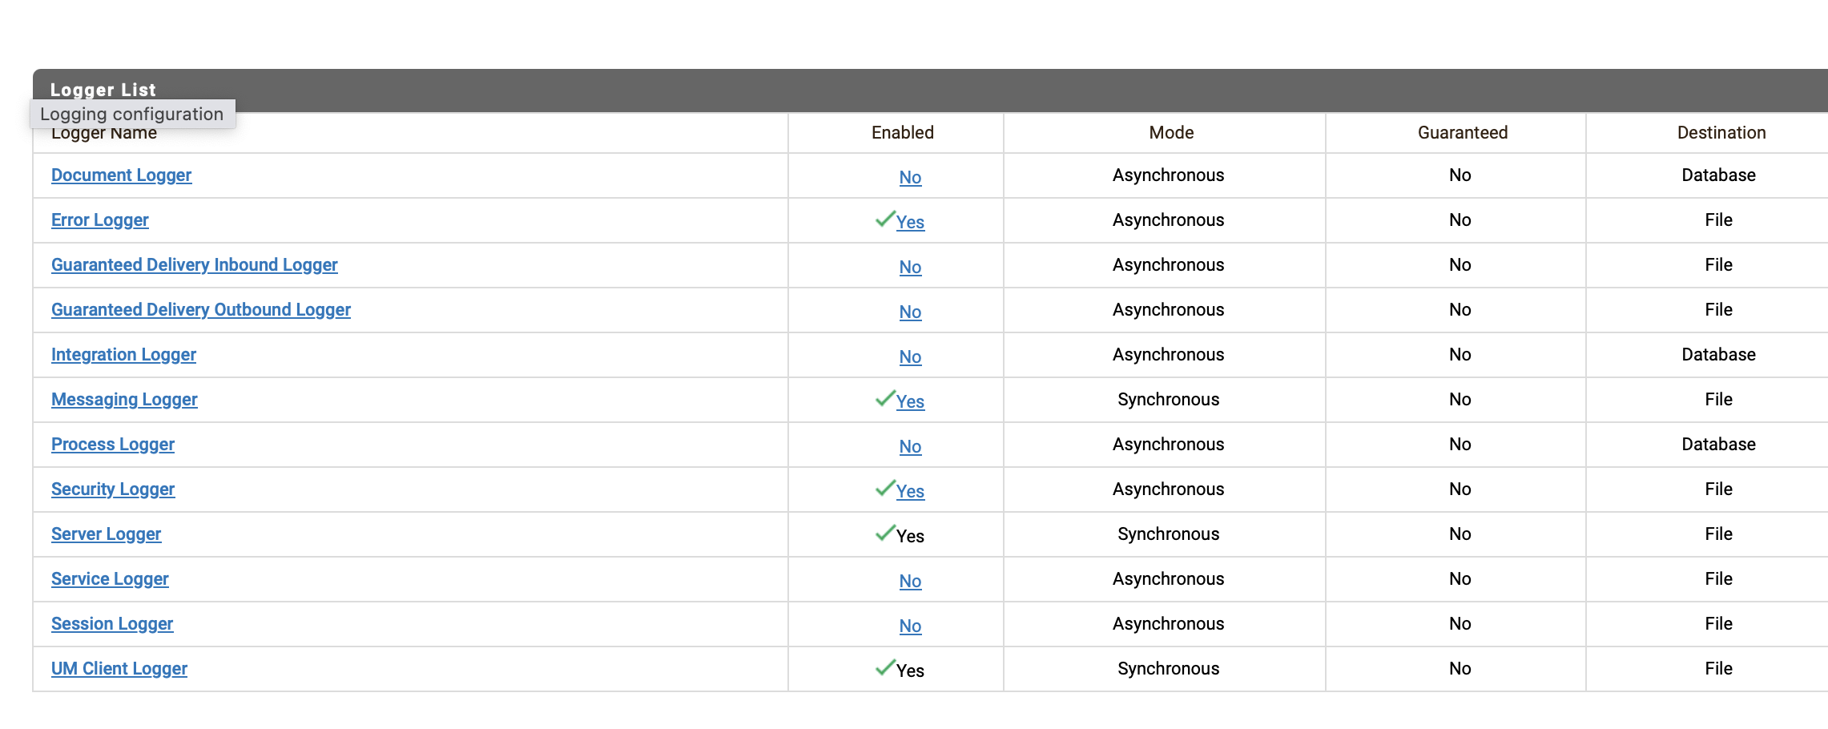Click the Enabled column header
Image resolution: width=1828 pixels, height=729 pixels.
pos(903,132)
